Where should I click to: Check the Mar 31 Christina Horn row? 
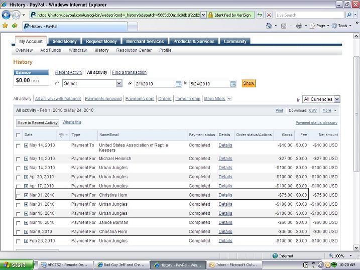18,195
